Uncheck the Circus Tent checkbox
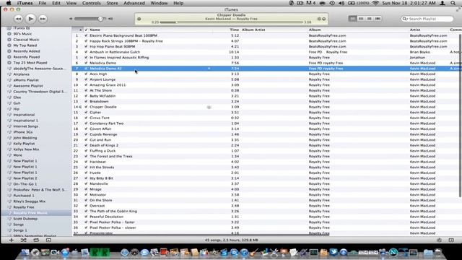Screen dimensions: 462x260 [86, 118]
